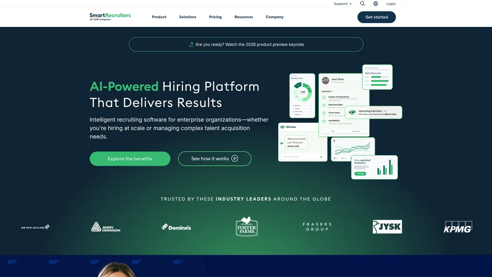Open the Solutions menu
The image size is (492, 277).
coord(188,17)
